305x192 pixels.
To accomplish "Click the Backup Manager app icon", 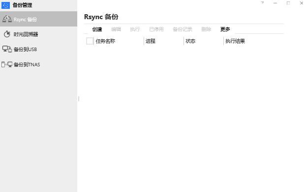I will tap(5, 5).
